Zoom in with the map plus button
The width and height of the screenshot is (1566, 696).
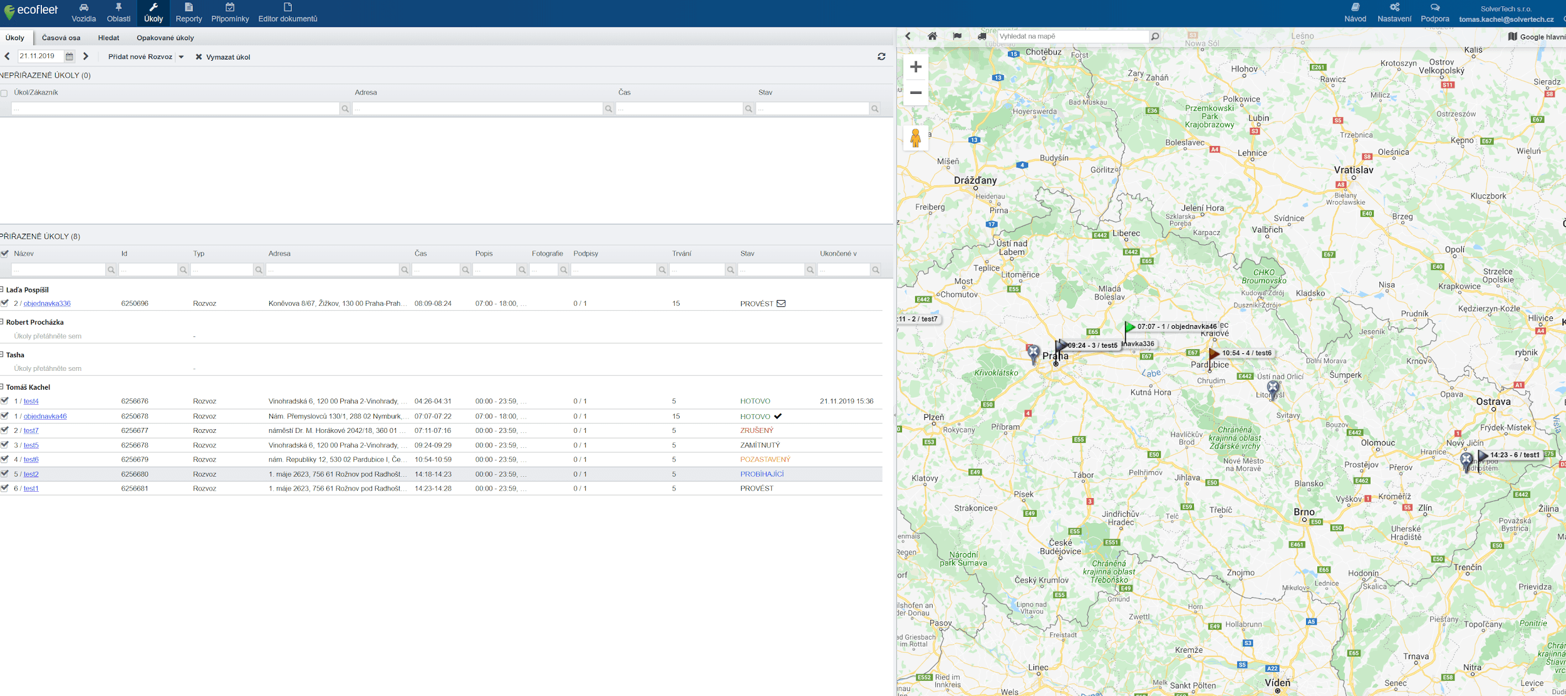(915, 67)
